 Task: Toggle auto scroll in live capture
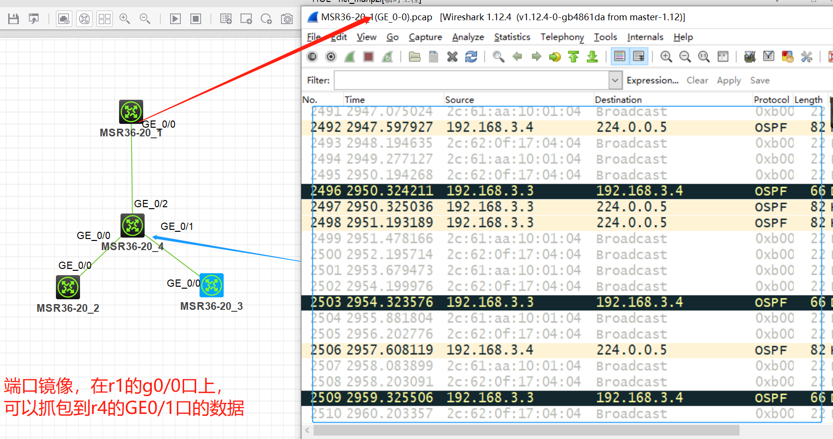pos(639,56)
